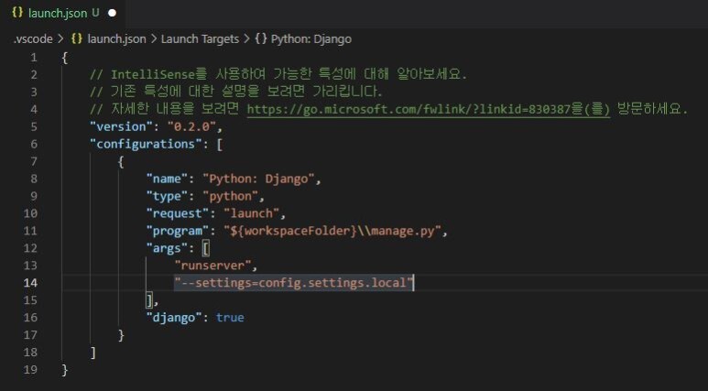Viewport: 708px width, 391px height.
Task: Click the "launch" request value
Action: click(x=252, y=213)
